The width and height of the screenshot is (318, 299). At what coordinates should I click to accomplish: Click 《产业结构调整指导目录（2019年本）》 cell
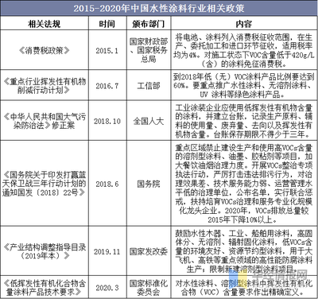point(45,251)
